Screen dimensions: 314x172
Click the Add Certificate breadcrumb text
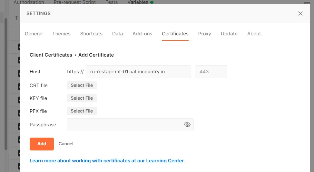(x=96, y=55)
